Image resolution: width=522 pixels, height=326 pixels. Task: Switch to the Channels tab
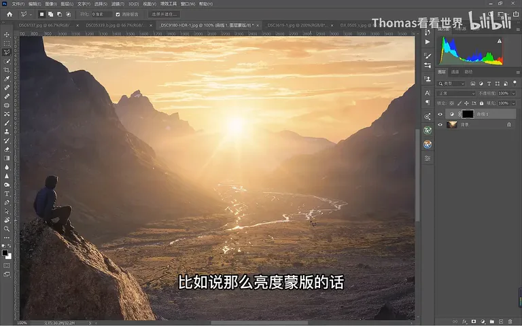(455, 72)
